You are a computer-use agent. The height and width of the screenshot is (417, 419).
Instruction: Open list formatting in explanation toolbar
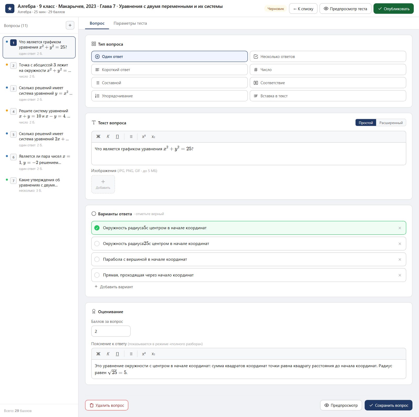[131, 354]
